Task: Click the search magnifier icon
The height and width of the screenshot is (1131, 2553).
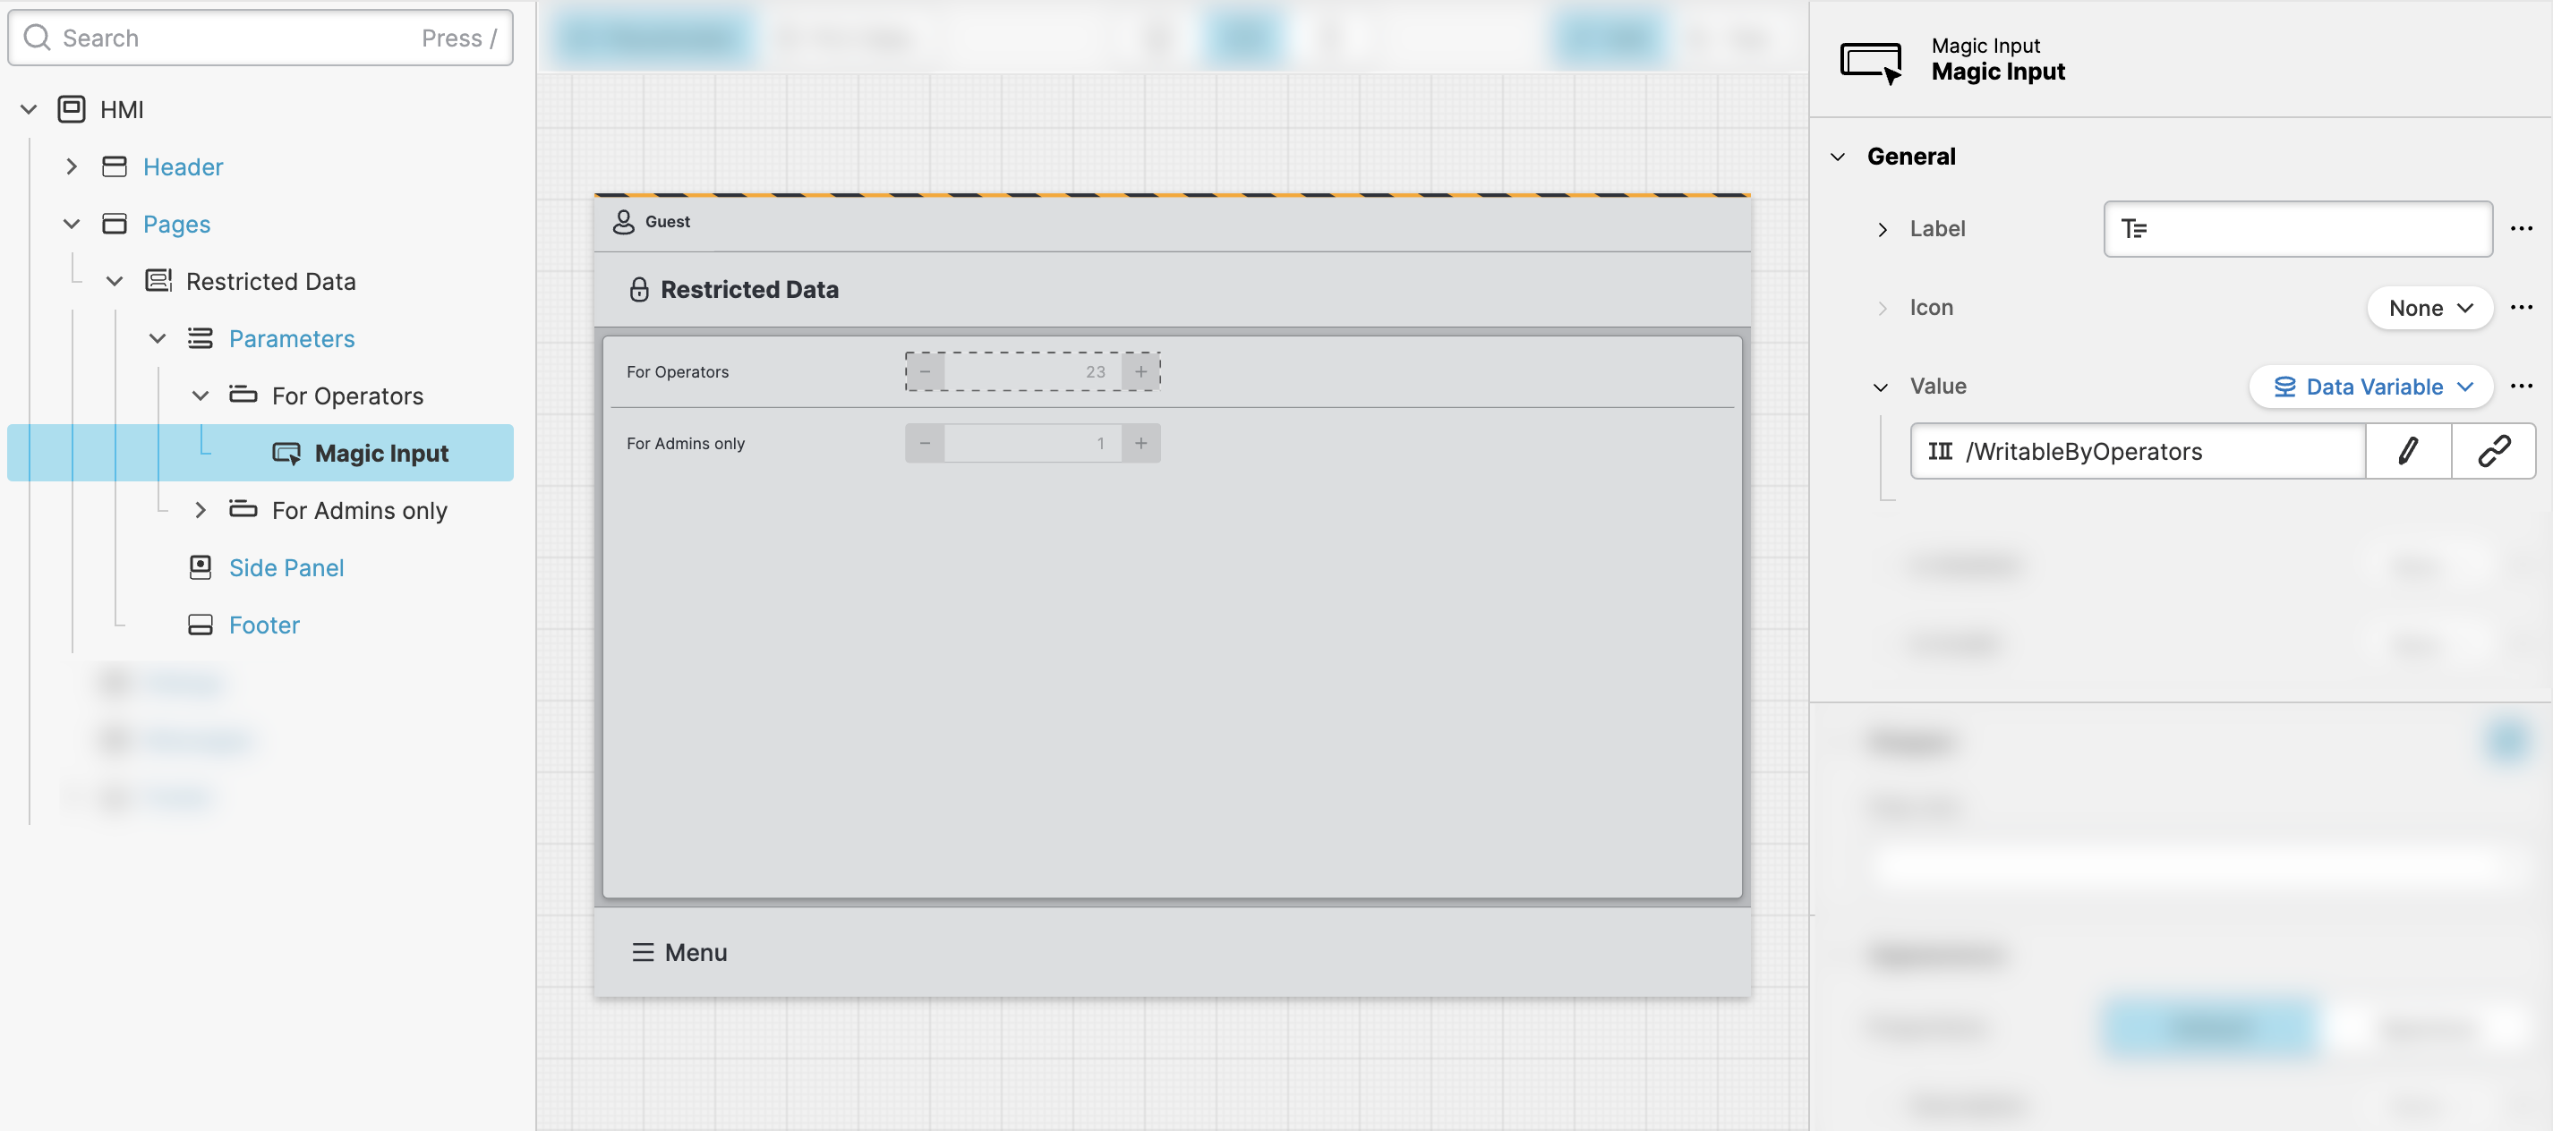Action: click(38, 38)
